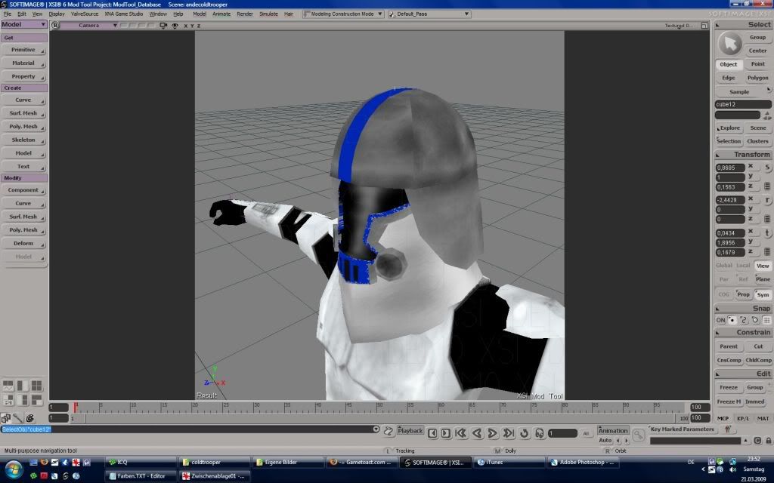Open the File menu
774x483 pixels.
click(x=8, y=14)
